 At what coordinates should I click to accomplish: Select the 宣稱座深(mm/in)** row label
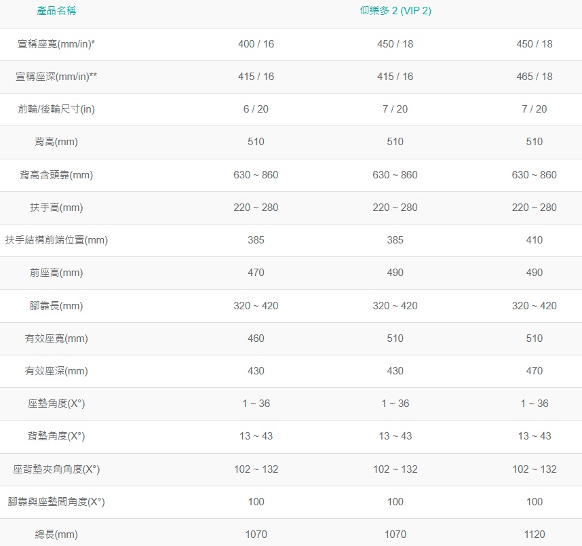[56, 77]
